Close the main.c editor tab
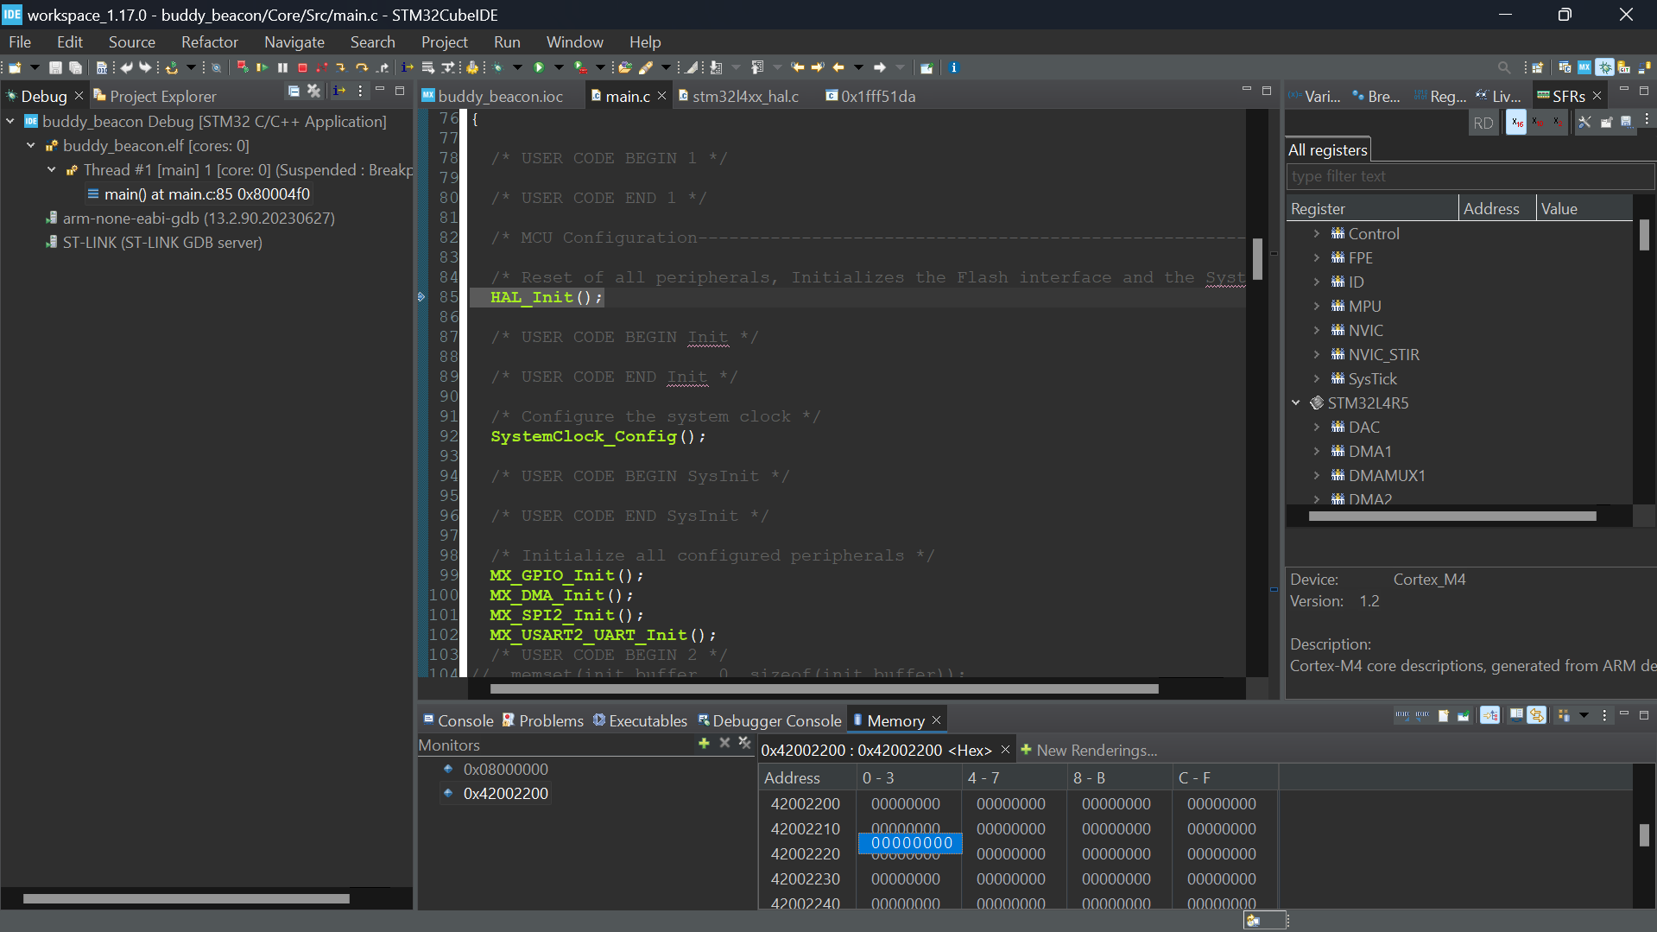The width and height of the screenshot is (1657, 932). (x=662, y=96)
